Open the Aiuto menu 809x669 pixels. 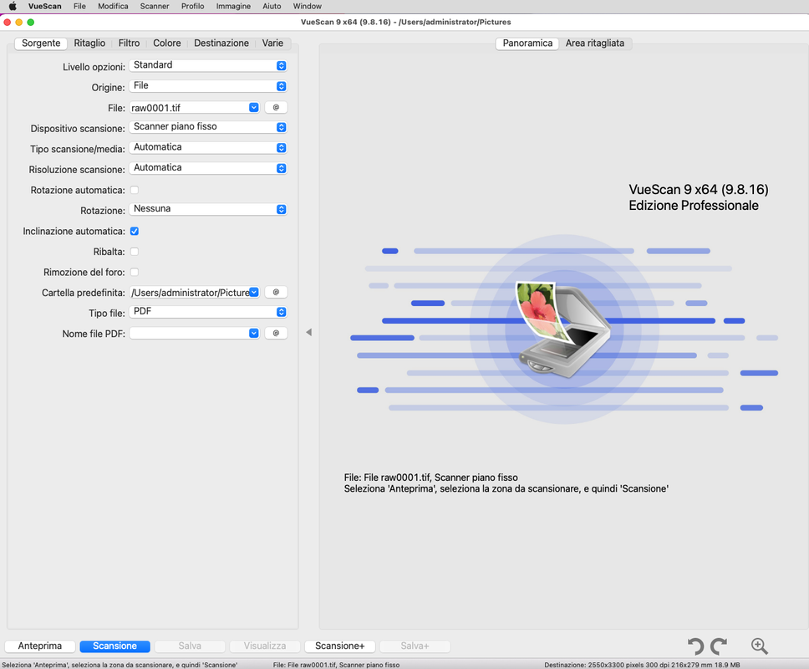click(272, 6)
